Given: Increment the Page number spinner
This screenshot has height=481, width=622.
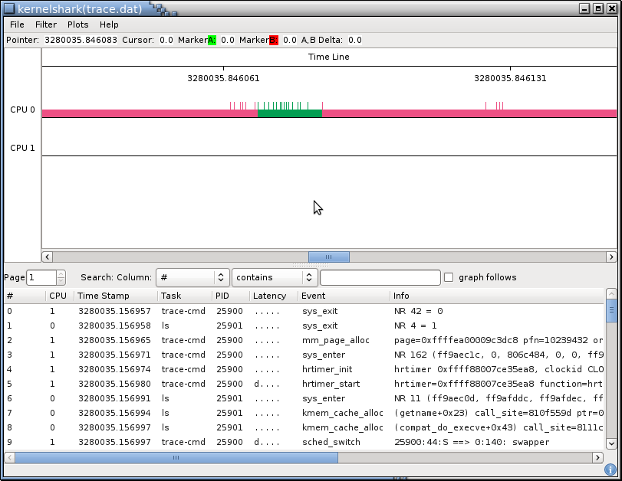Looking at the screenshot, I should (x=61, y=273).
